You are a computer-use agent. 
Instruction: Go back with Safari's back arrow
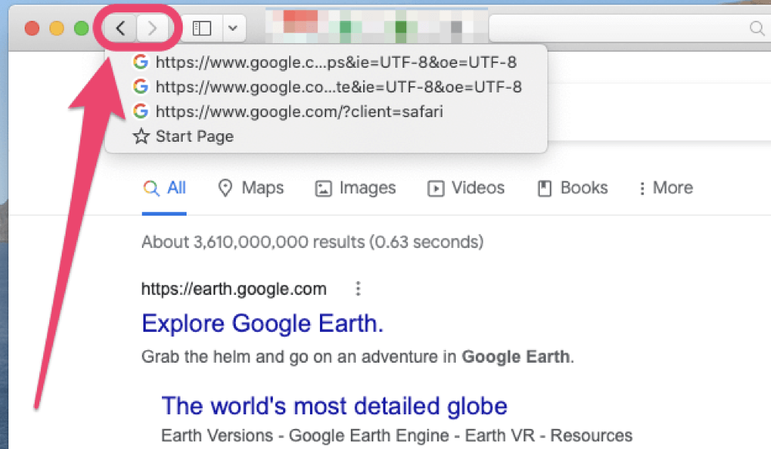[x=120, y=28]
